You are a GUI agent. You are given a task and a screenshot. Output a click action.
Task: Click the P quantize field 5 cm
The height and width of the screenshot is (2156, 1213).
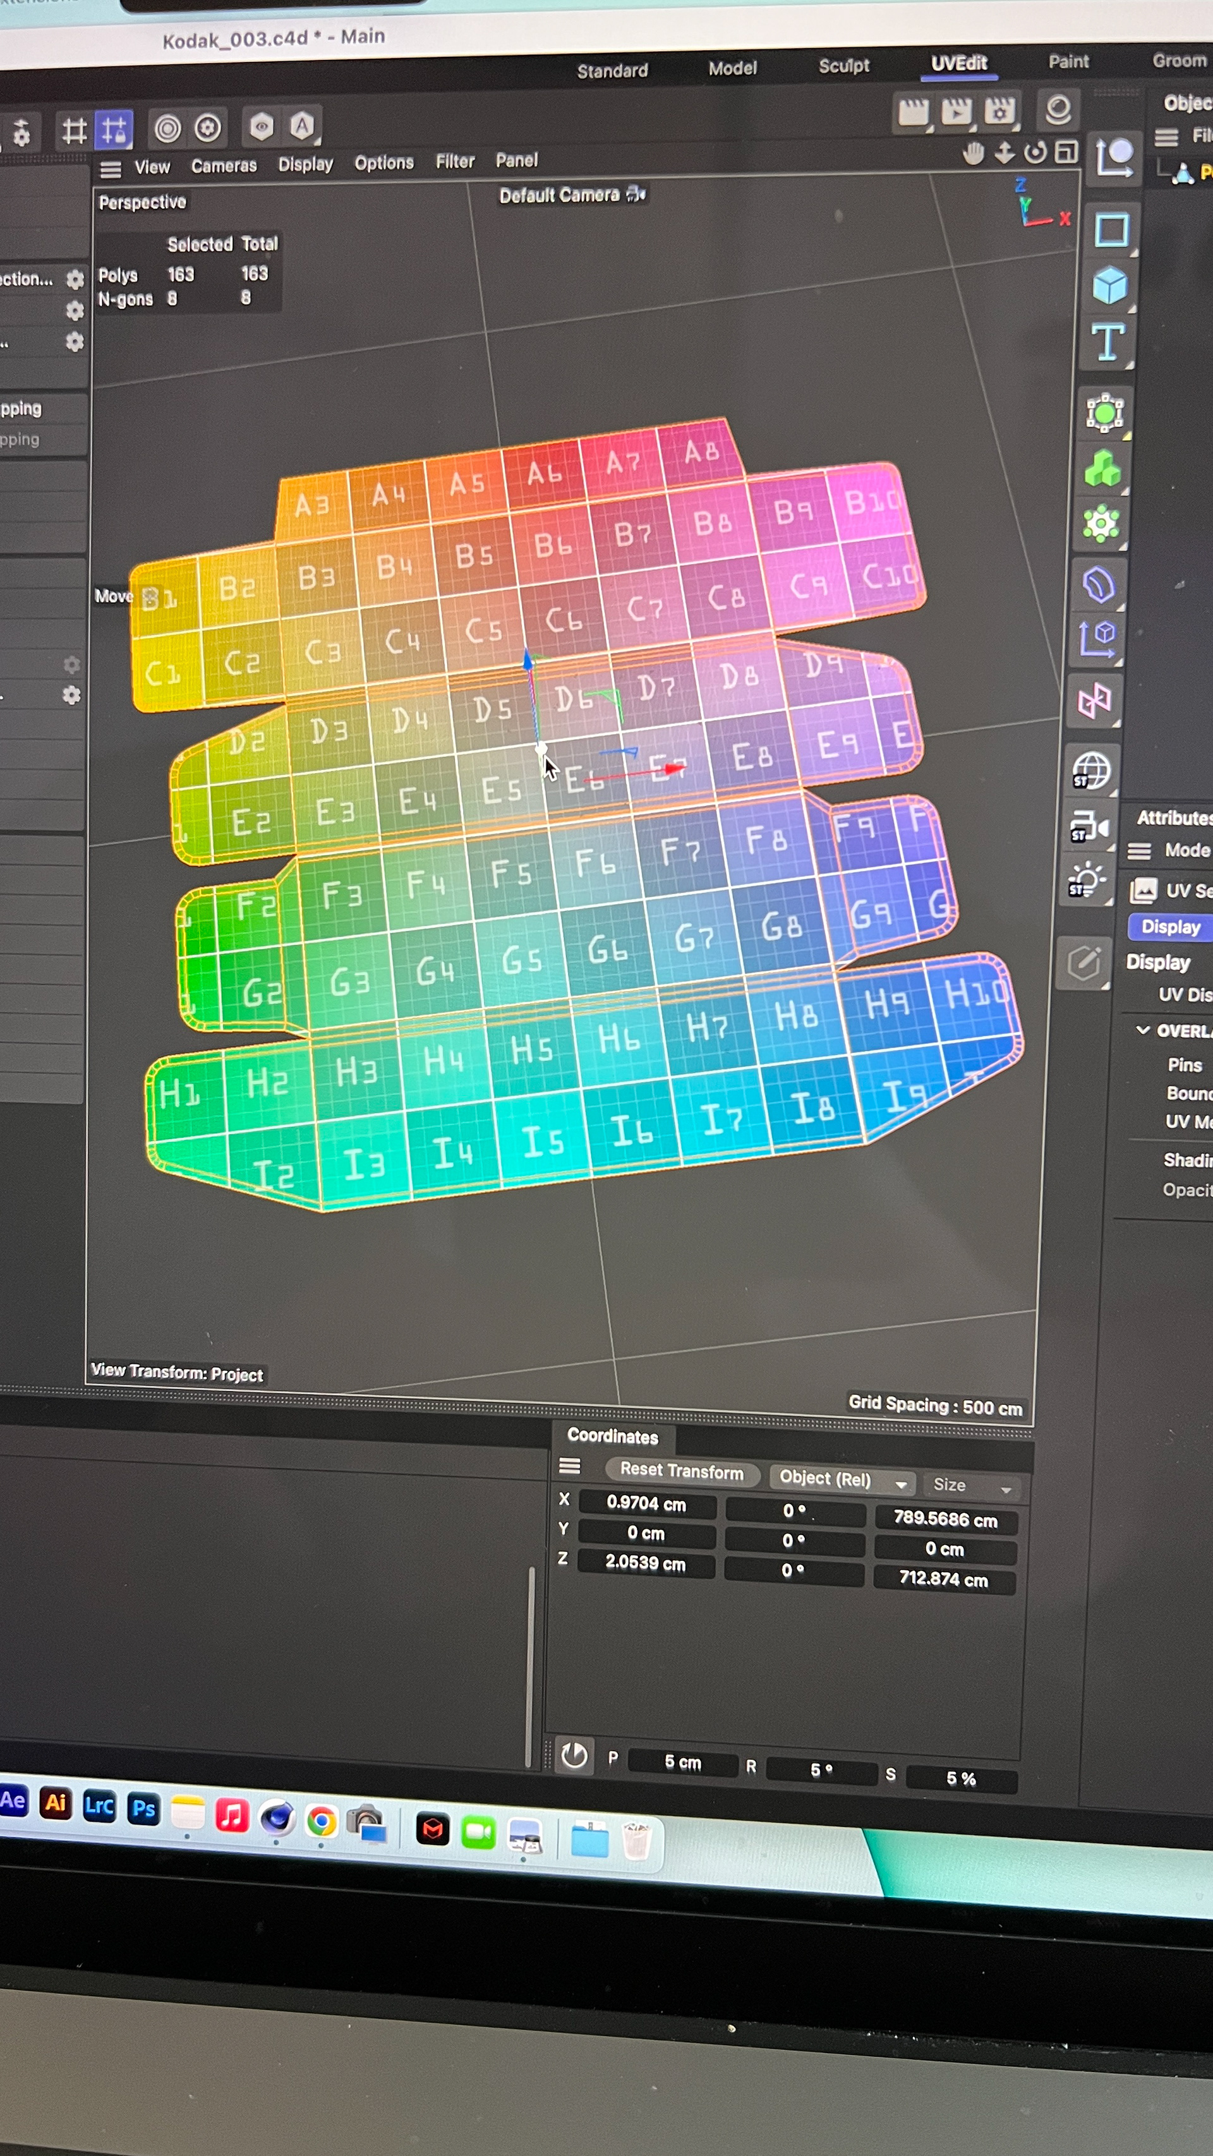pyautogui.click(x=682, y=1762)
